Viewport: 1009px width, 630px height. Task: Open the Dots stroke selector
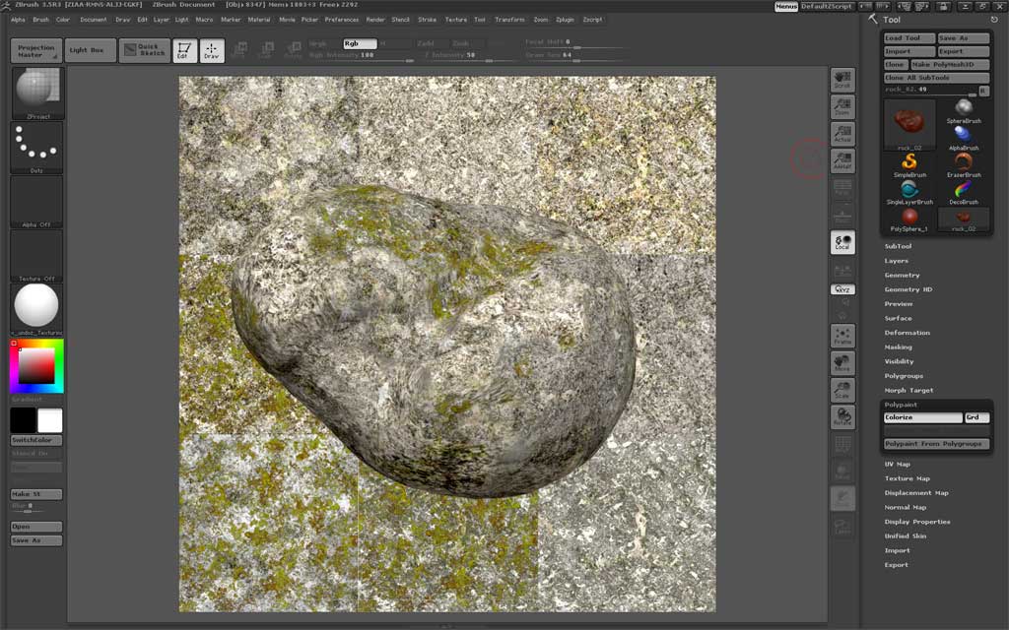pos(36,148)
